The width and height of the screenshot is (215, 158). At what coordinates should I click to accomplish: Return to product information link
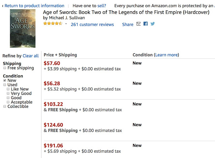pyautogui.click(x=34, y=6)
